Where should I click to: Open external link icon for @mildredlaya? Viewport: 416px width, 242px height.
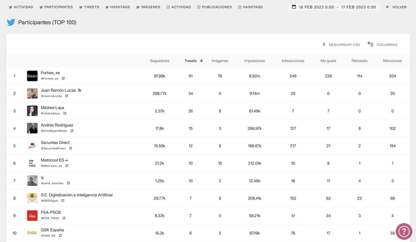64,113
